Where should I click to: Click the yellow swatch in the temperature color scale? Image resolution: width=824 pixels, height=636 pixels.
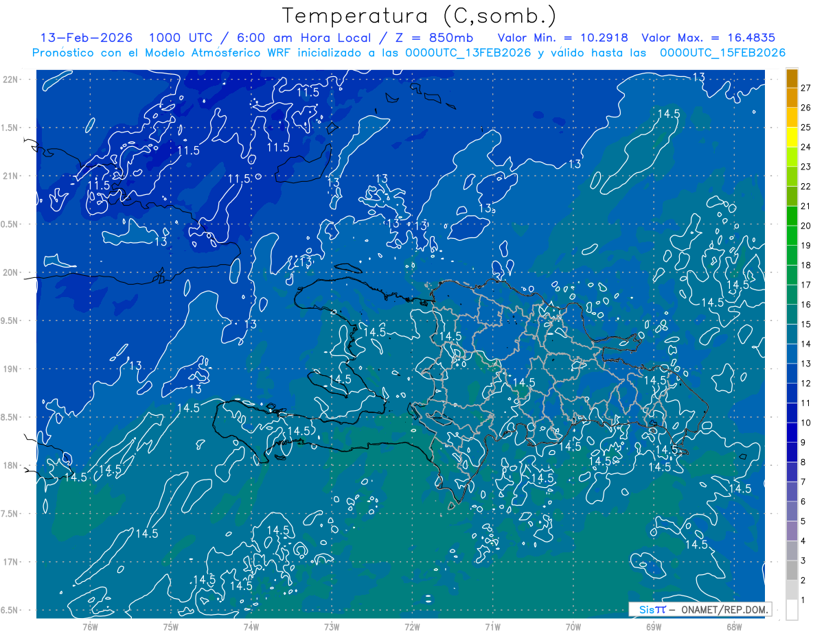pyautogui.click(x=792, y=137)
